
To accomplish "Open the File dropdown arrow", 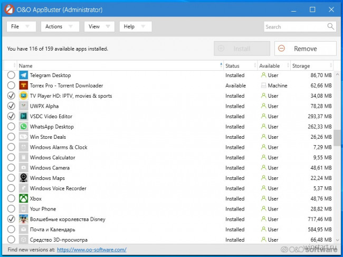I will (x=27, y=26).
